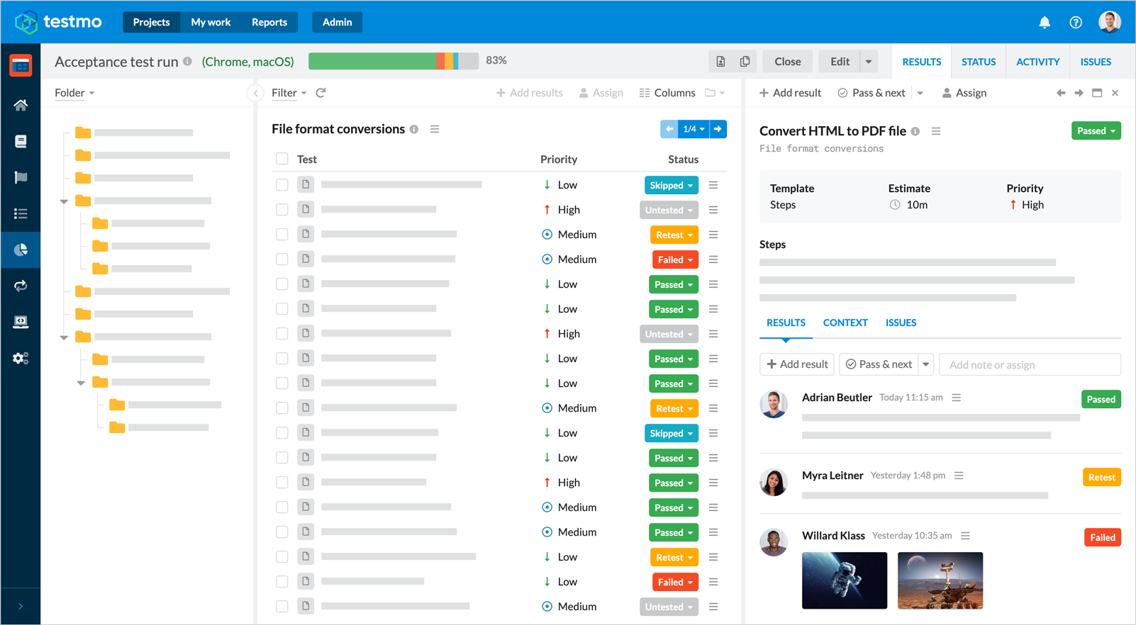Screen dimensions: 1136x625
Task: Switch to the top ISSUES tab
Action: click(x=1096, y=62)
